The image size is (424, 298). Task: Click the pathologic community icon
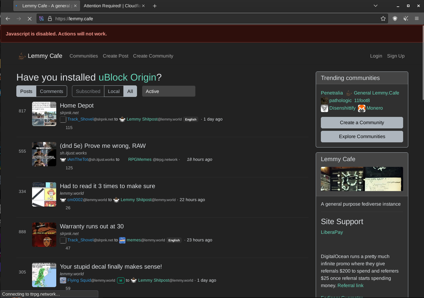click(325, 101)
